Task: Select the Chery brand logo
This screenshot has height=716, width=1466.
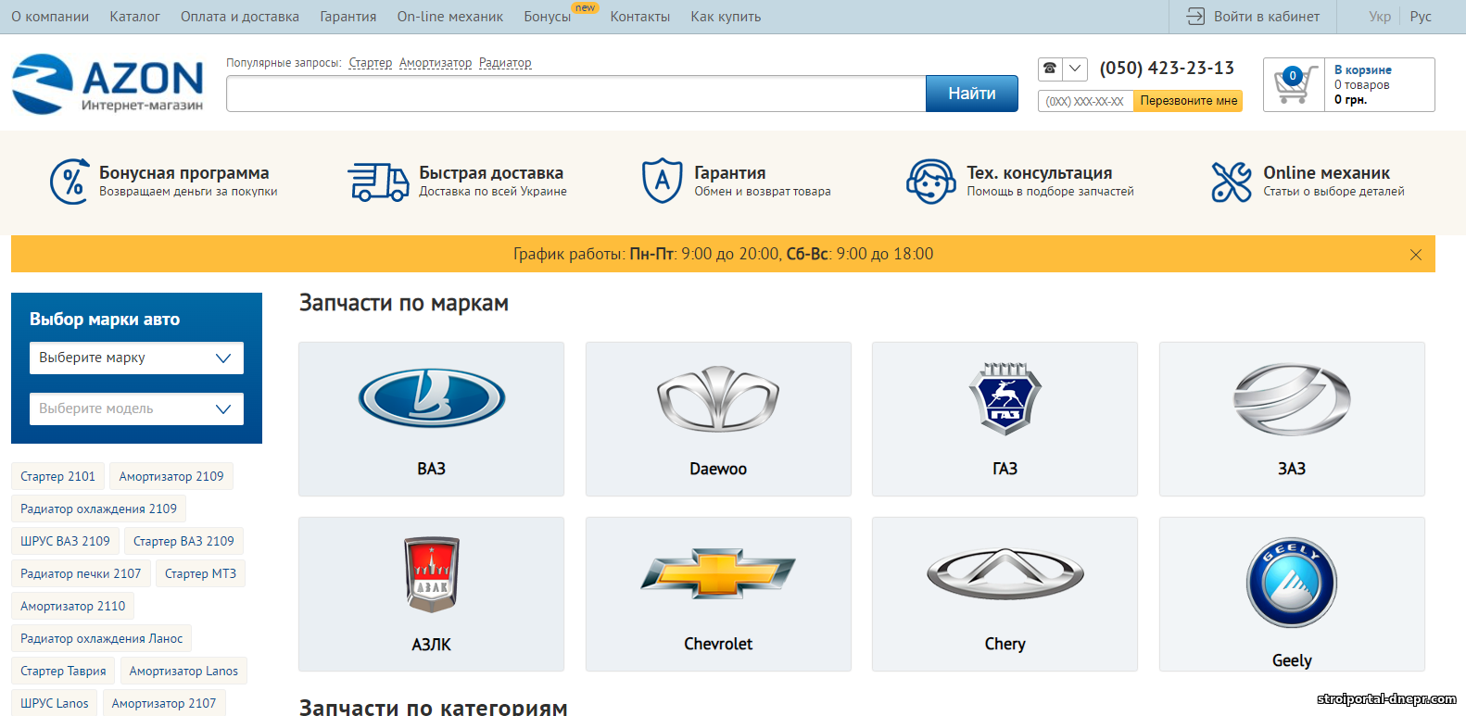Action: [1005, 573]
